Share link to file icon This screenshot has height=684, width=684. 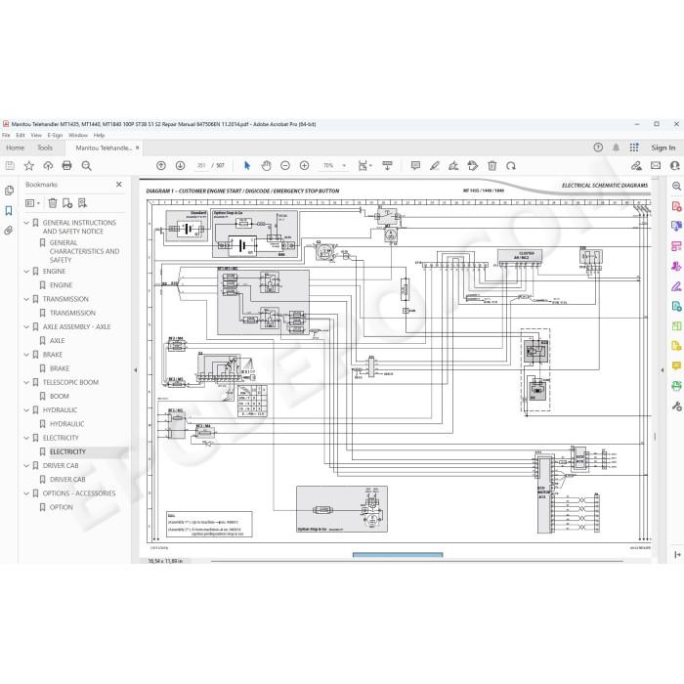pos(636,166)
